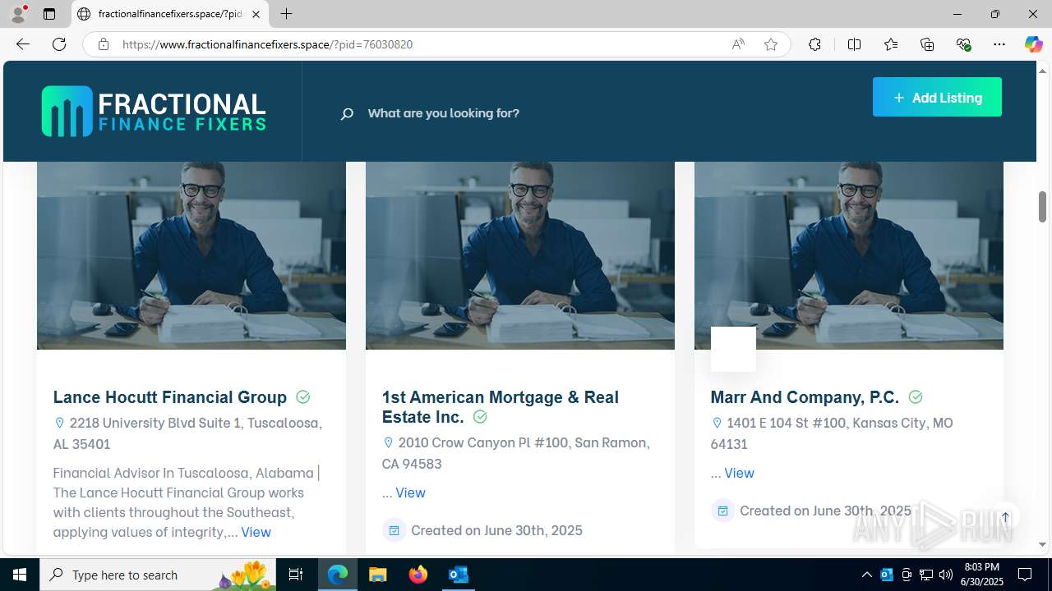View site information lock icon
Image resolution: width=1052 pixels, height=591 pixels.
tap(103, 44)
